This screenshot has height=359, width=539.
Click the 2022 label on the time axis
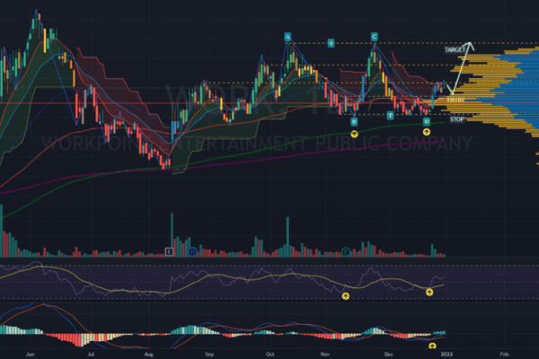446,355
